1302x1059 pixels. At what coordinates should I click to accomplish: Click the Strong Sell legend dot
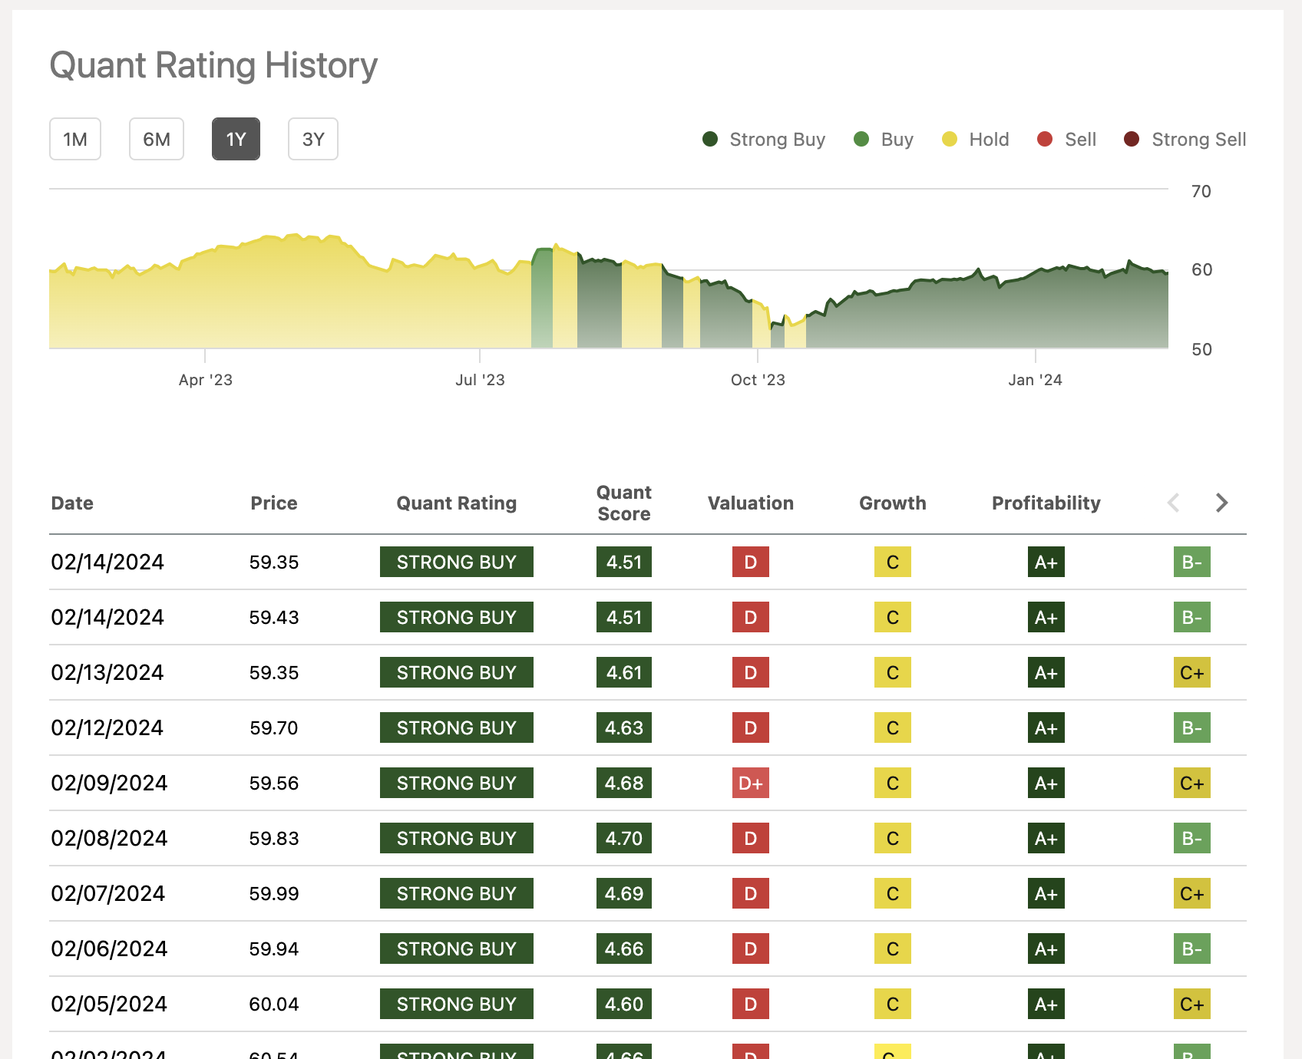(1129, 139)
